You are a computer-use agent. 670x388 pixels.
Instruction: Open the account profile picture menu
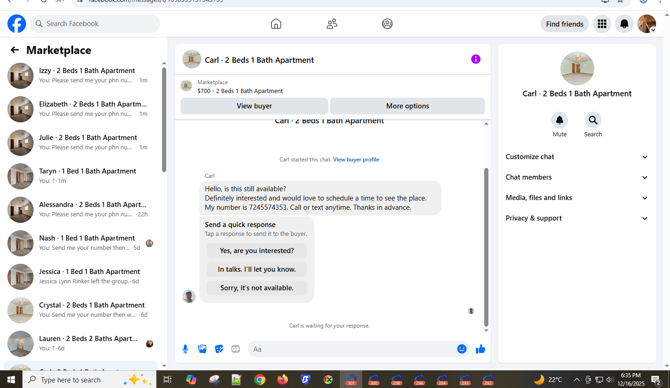pos(647,24)
